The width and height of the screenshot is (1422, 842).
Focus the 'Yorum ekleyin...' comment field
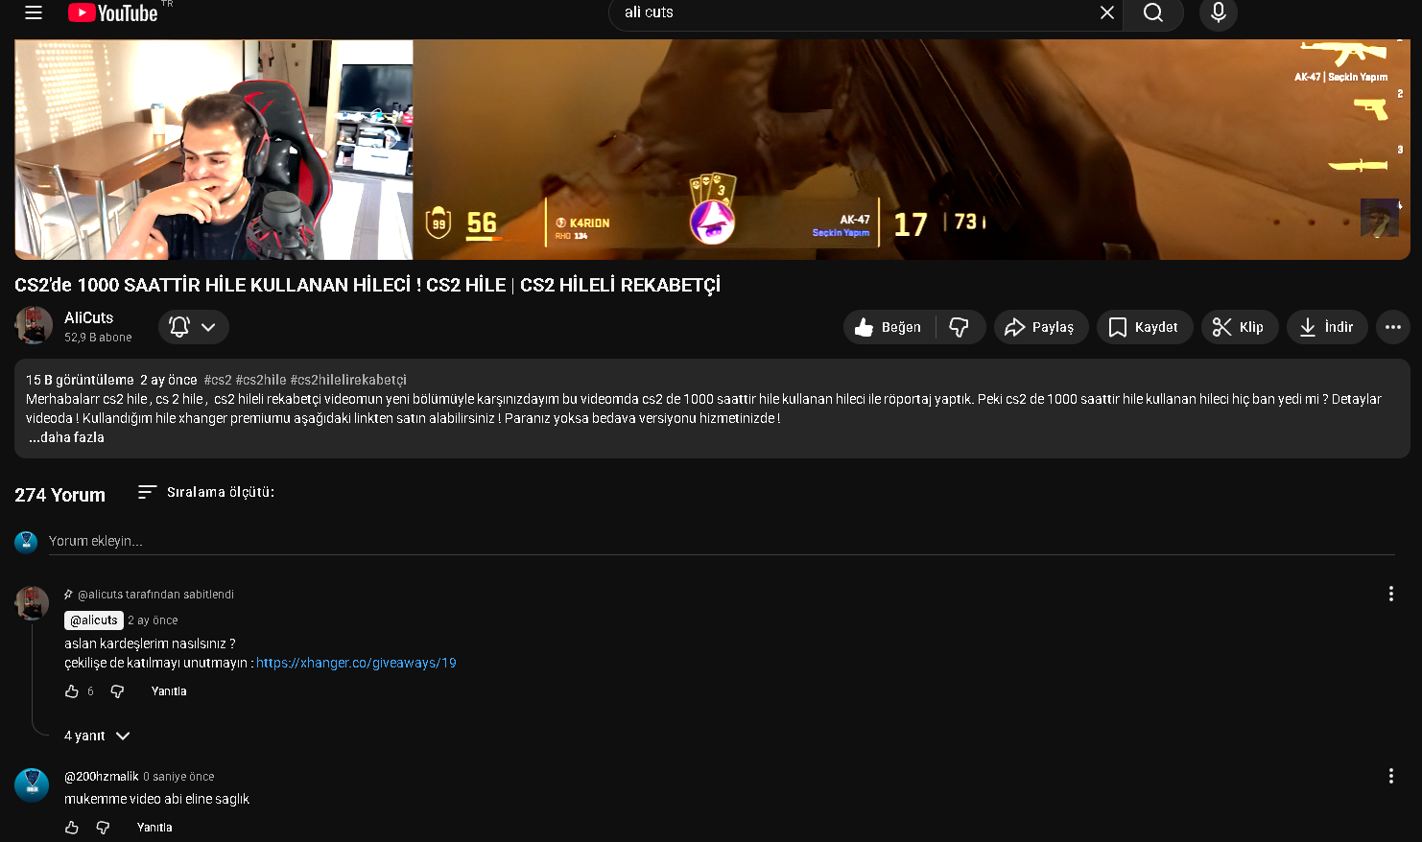(x=722, y=542)
